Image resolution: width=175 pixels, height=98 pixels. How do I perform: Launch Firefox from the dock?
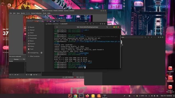(x=87, y=96)
